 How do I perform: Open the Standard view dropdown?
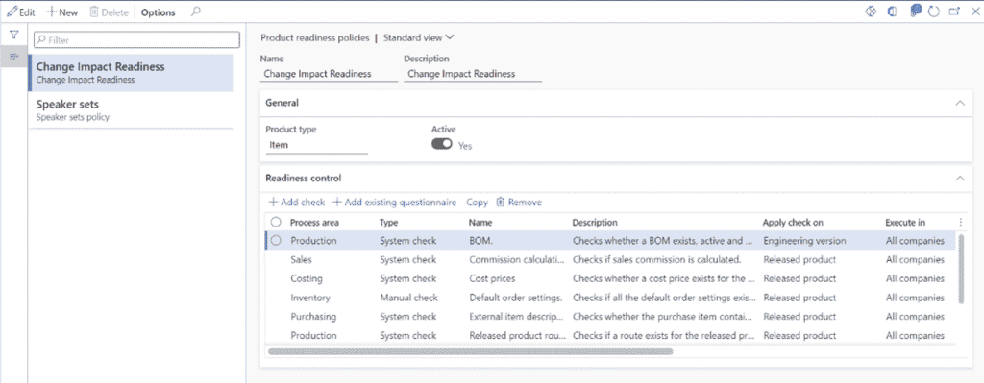419,37
